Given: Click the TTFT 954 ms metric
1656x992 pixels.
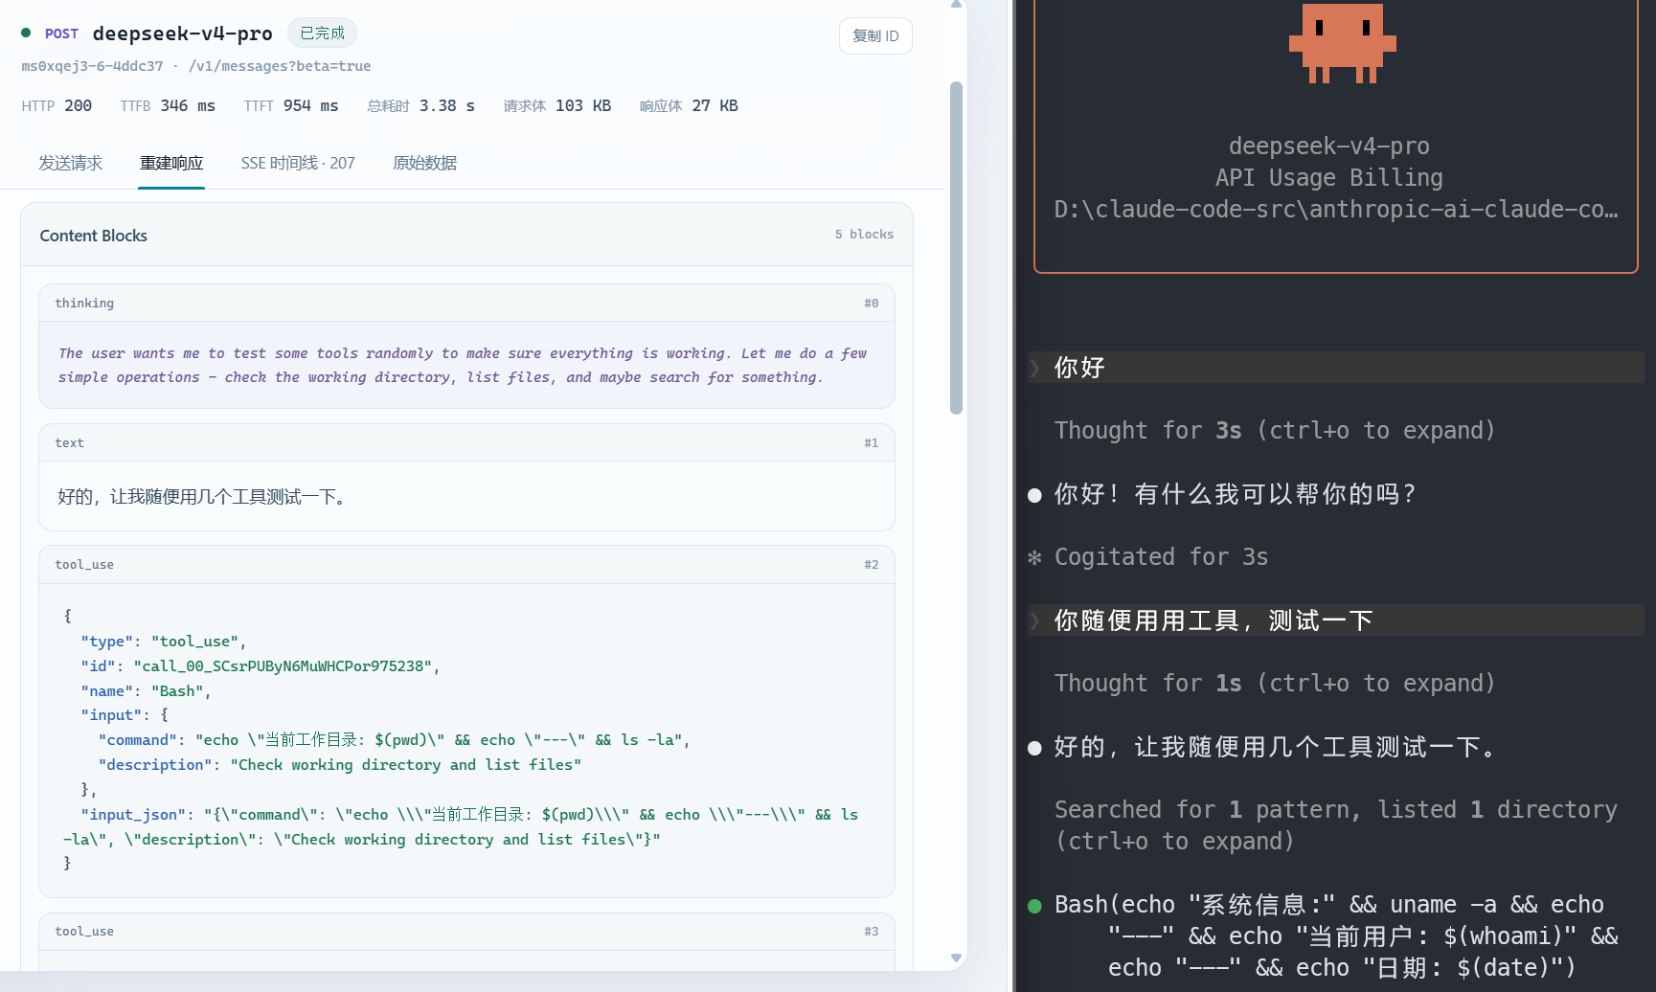Looking at the screenshot, I should (x=291, y=105).
